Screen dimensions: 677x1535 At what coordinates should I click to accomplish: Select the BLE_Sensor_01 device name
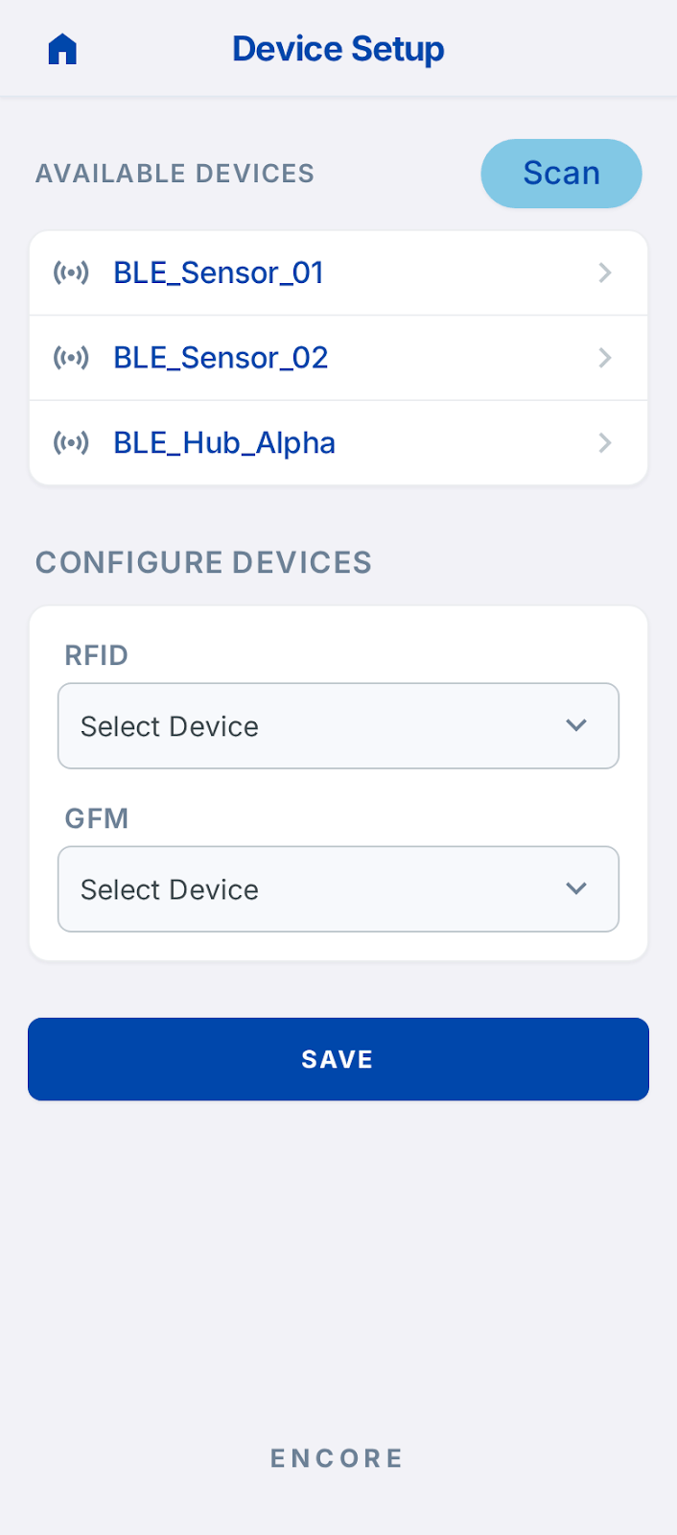[x=219, y=273]
